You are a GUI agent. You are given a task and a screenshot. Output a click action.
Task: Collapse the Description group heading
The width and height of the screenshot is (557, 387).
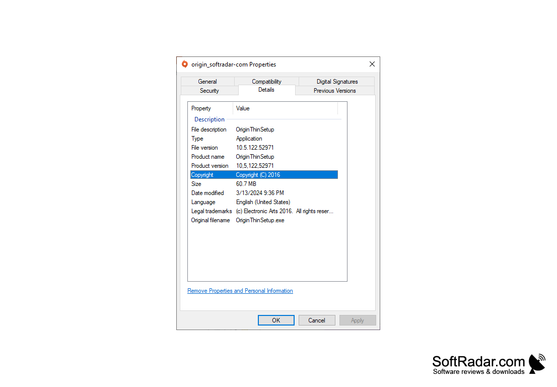click(x=209, y=119)
